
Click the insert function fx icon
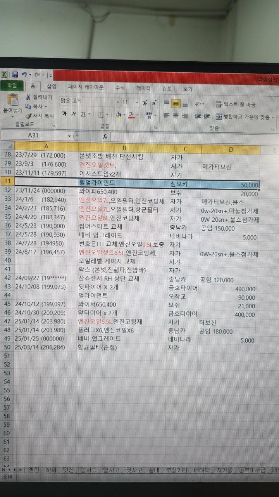[105, 136]
